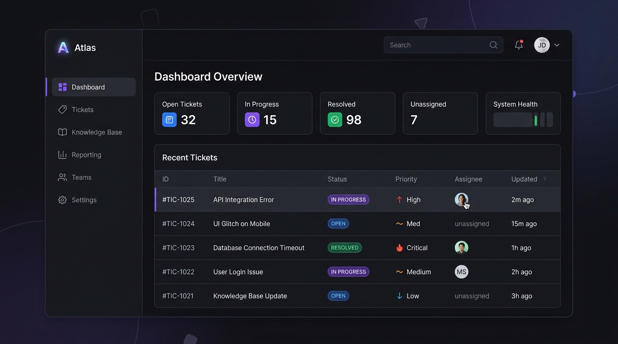618x344 pixels.
Task: Open Settings from the sidebar
Action: [94, 200]
